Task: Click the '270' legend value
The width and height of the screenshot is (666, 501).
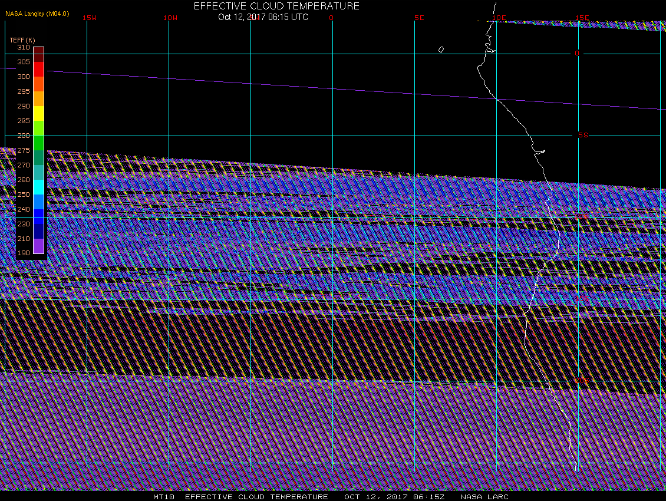Action: pos(24,165)
